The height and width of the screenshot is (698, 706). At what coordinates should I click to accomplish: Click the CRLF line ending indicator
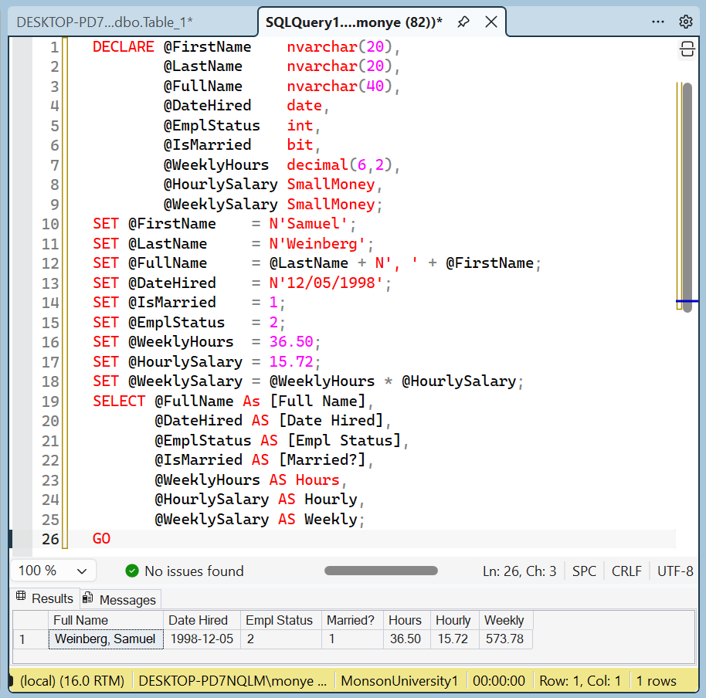click(626, 571)
